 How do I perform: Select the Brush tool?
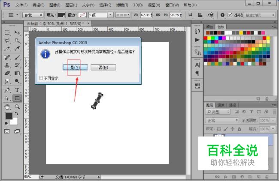(17, 57)
